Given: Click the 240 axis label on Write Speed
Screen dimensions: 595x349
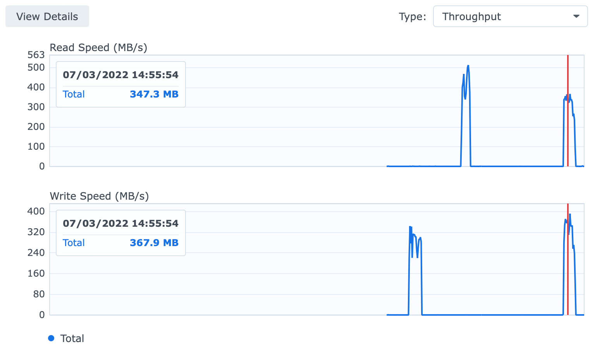Looking at the screenshot, I should (x=36, y=253).
